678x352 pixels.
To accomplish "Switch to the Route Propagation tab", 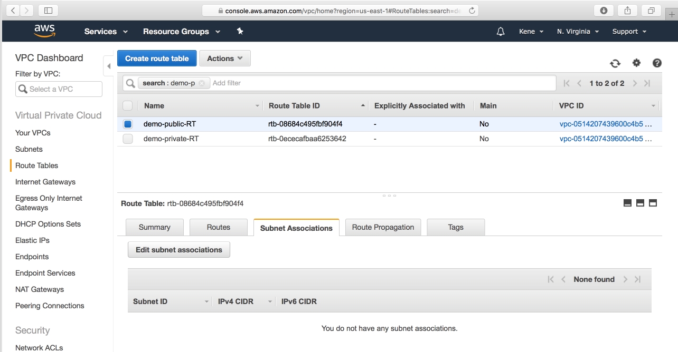I will coord(383,227).
